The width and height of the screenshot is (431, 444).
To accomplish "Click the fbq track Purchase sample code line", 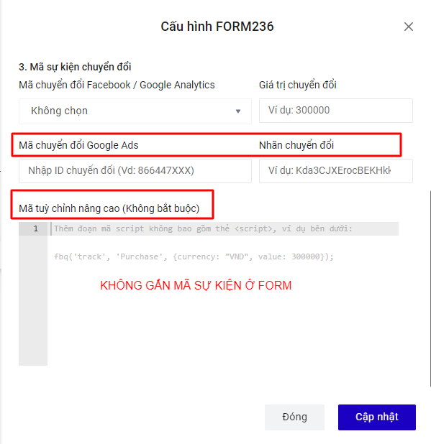I will pyautogui.click(x=194, y=256).
